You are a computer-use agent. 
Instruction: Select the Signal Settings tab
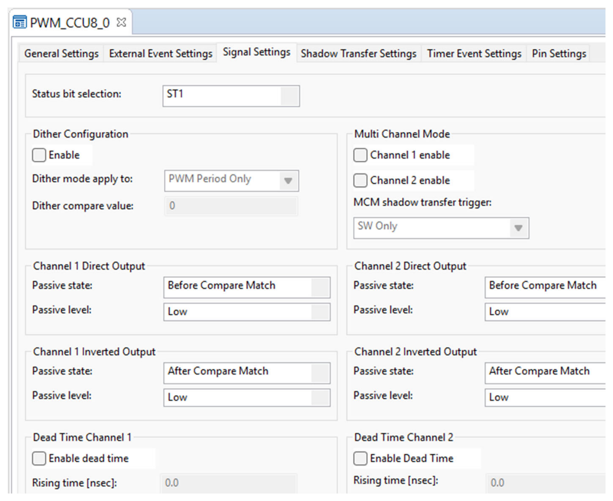coord(256,52)
